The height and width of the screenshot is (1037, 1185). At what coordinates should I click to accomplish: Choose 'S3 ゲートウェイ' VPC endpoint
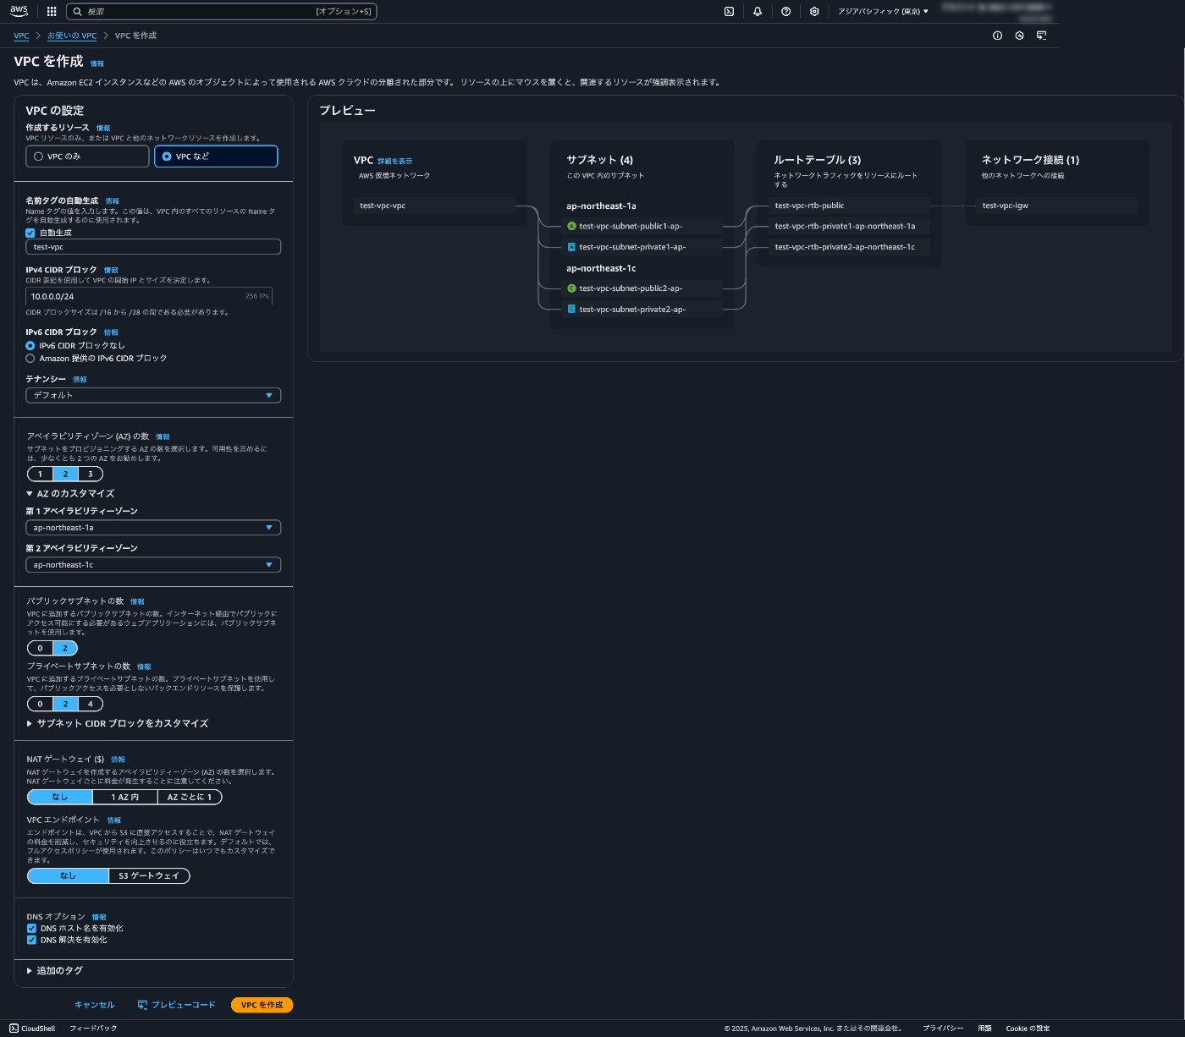point(149,875)
